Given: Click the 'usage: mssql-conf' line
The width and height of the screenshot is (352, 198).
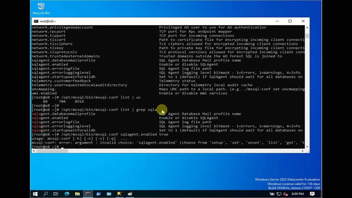Looking at the screenshot, I should [x=79, y=139].
